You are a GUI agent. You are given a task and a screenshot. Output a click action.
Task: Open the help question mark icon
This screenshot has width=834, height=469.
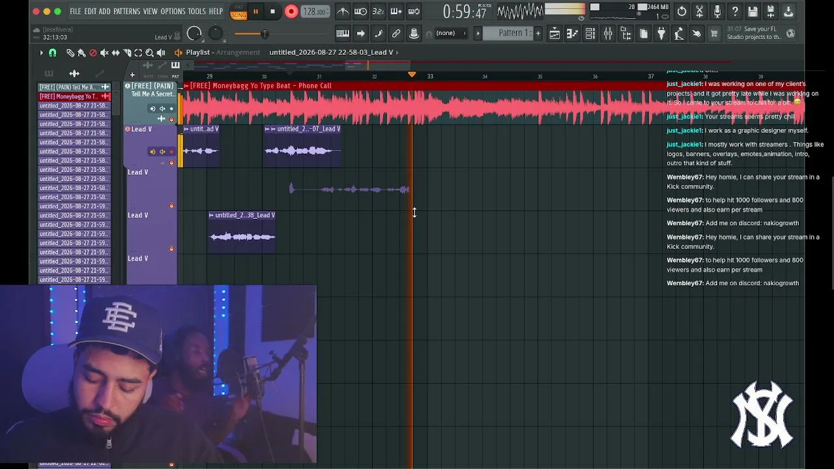pyautogui.click(x=735, y=12)
